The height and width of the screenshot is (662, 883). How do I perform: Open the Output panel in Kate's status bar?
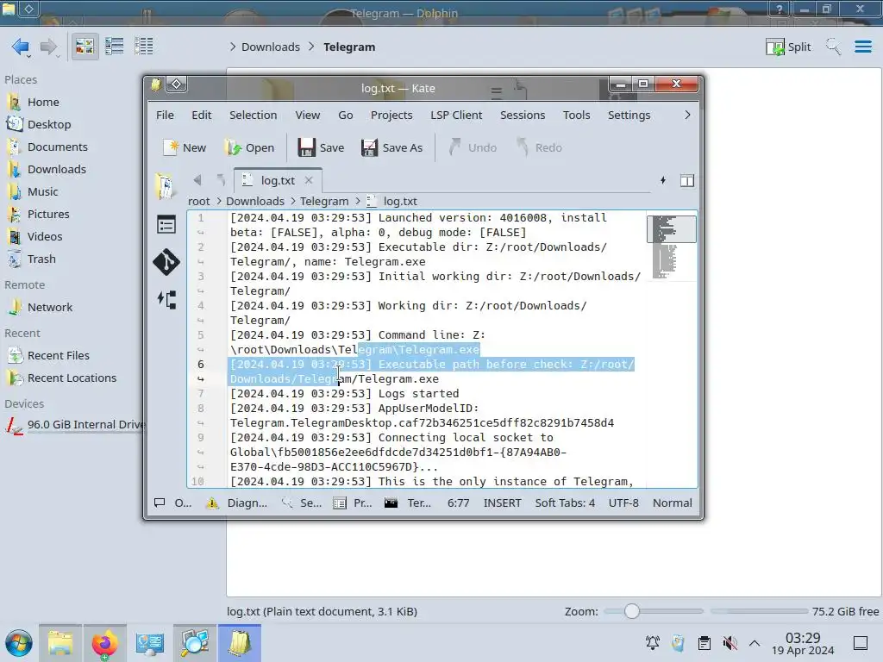173,503
